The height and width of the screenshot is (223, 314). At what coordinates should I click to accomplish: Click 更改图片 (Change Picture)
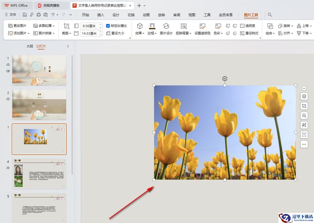tap(17, 26)
